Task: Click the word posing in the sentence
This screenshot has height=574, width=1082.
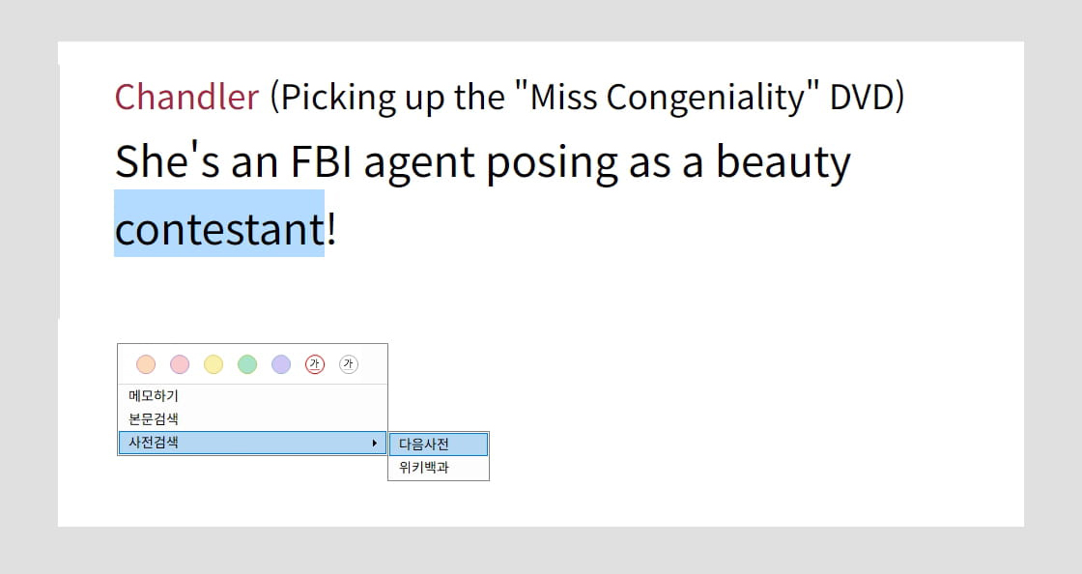Action: click(552, 164)
